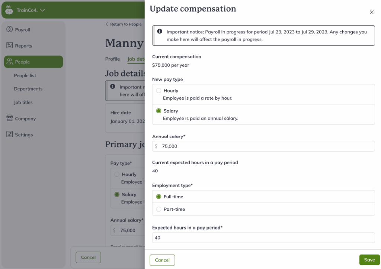Click the TrainCo4 mascot logo icon
The image size is (381, 269).
(x=9, y=10)
